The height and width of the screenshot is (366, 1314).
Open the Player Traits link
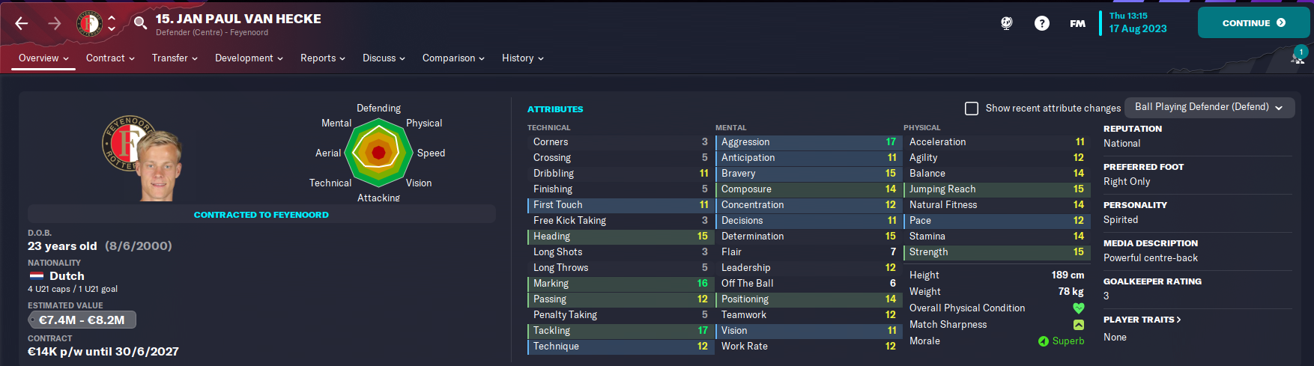click(1142, 320)
